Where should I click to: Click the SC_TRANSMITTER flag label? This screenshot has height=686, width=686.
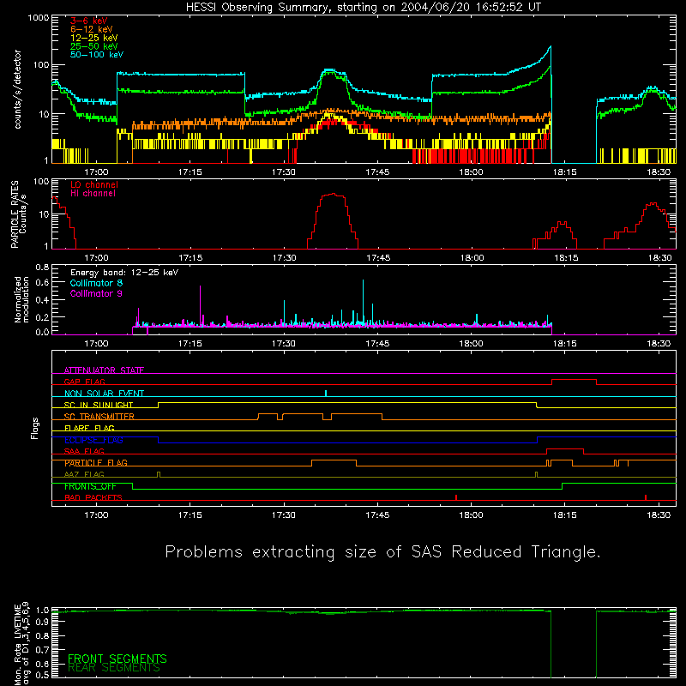tap(99, 417)
